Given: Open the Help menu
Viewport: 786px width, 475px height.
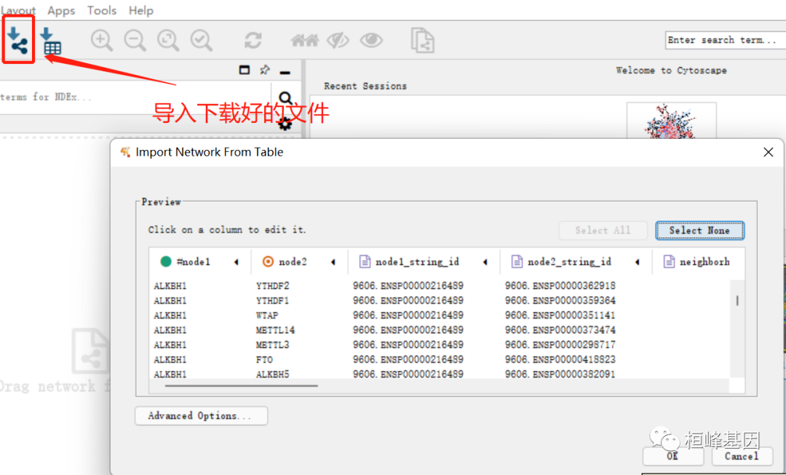Looking at the screenshot, I should [141, 10].
